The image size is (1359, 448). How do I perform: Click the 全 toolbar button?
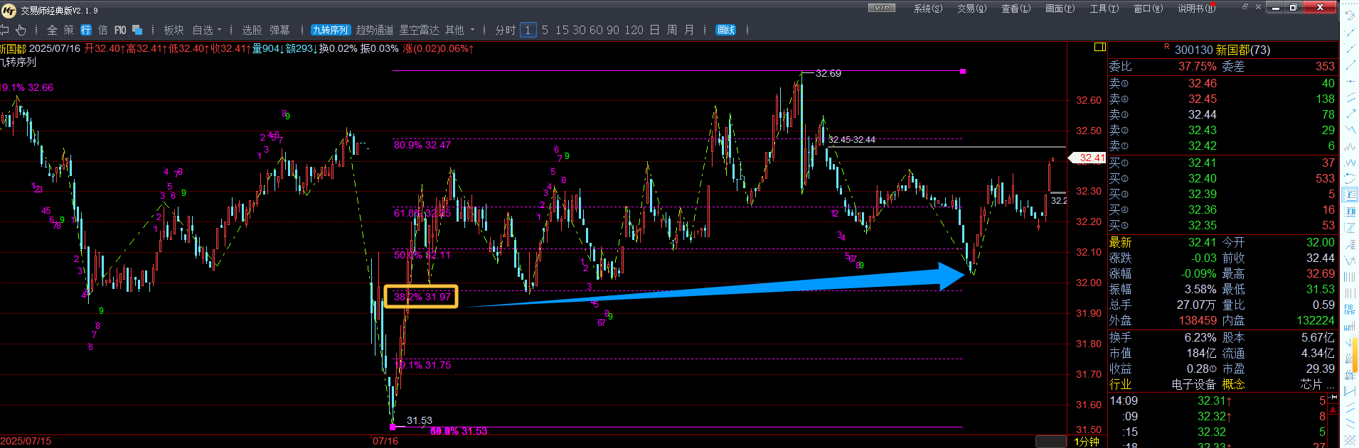coord(52,30)
